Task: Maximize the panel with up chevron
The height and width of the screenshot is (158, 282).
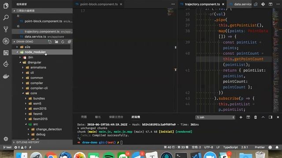Action: click(x=263, y=117)
